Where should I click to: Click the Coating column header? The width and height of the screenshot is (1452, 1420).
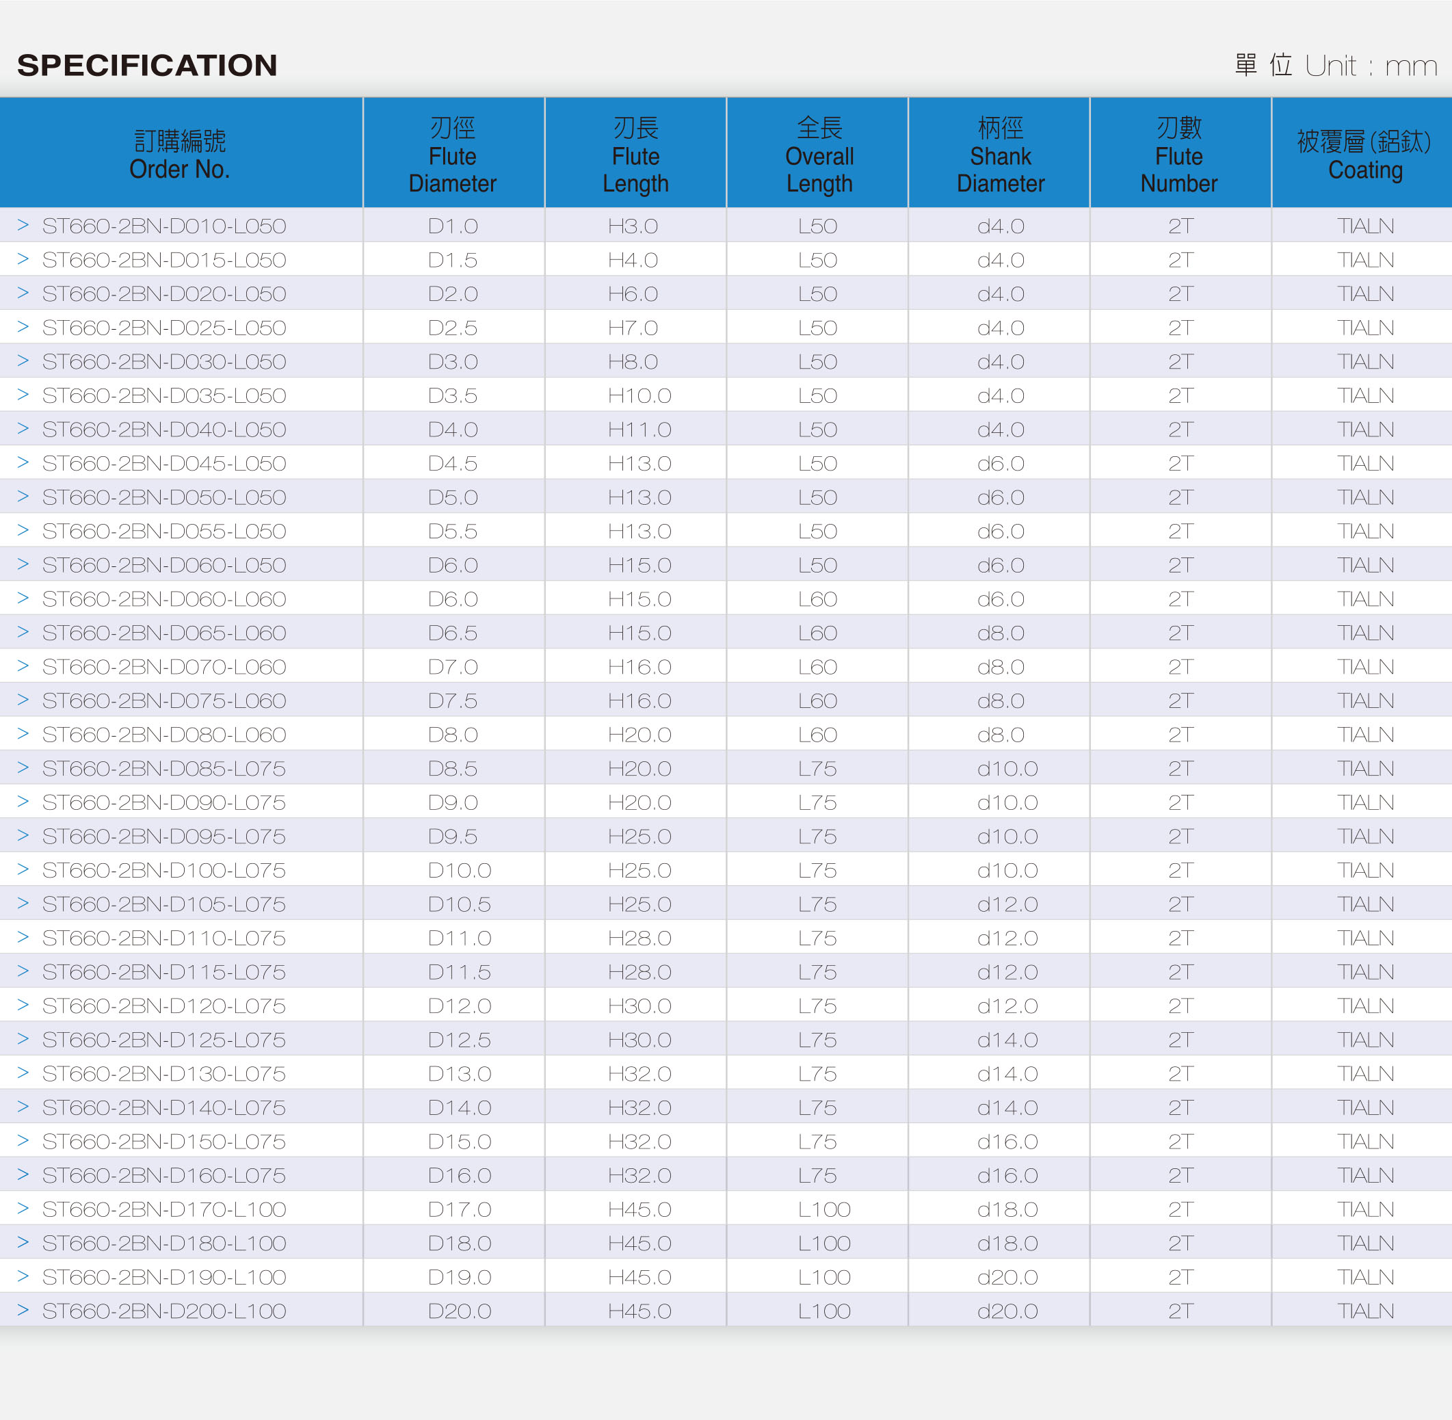[1362, 153]
